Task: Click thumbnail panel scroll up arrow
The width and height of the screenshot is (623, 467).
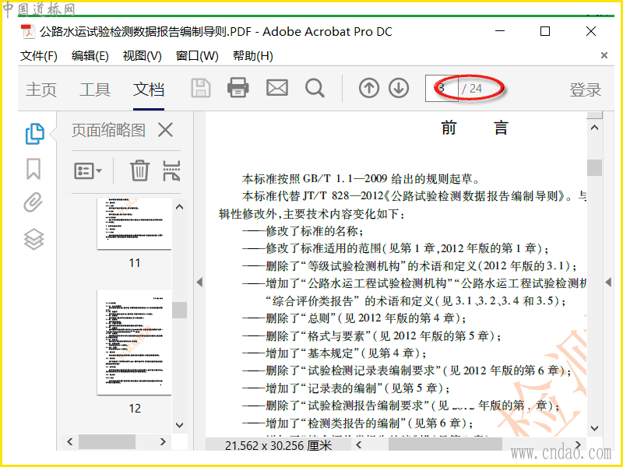Action: coord(180,207)
